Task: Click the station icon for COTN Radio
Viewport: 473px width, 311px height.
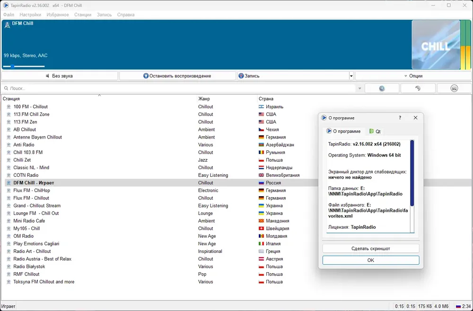Action: 9,175
